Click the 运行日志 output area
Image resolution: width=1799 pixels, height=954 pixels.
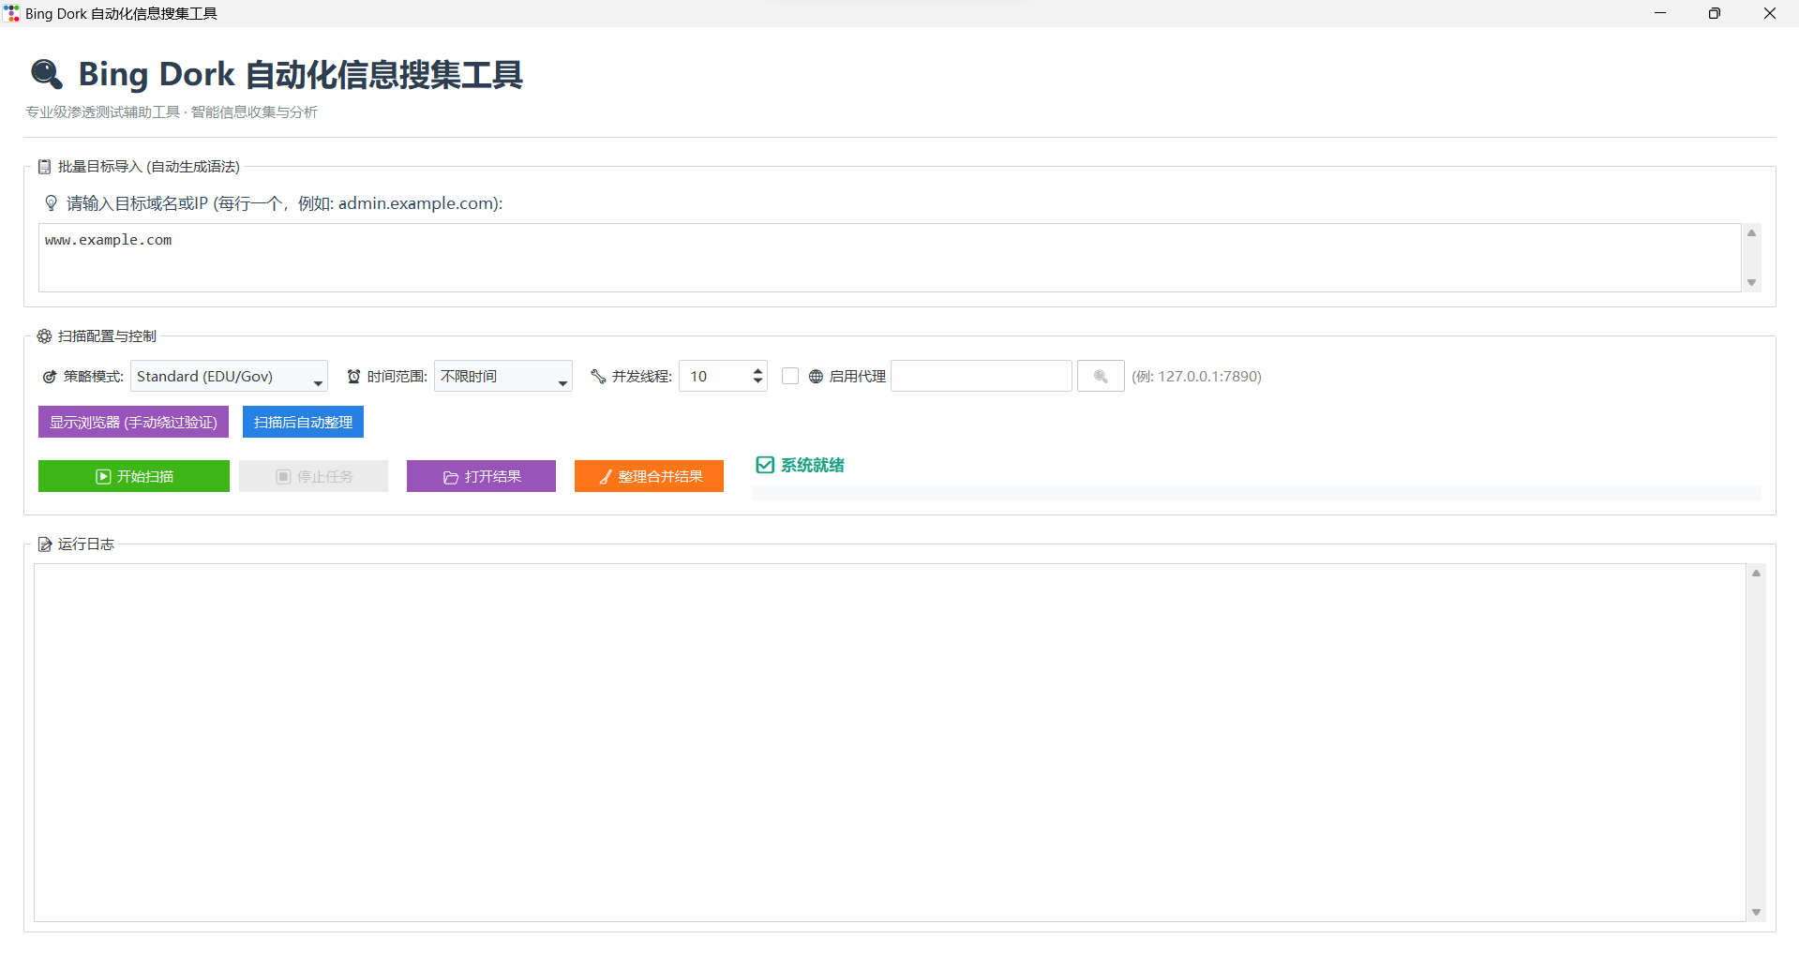(x=890, y=742)
